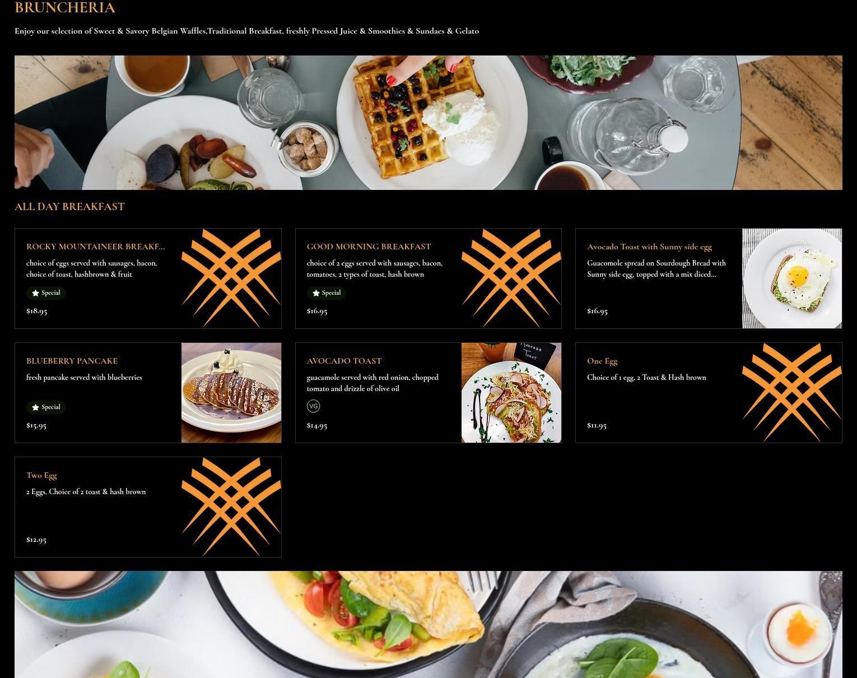Click the orange logo image on One Egg card

(x=792, y=393)
